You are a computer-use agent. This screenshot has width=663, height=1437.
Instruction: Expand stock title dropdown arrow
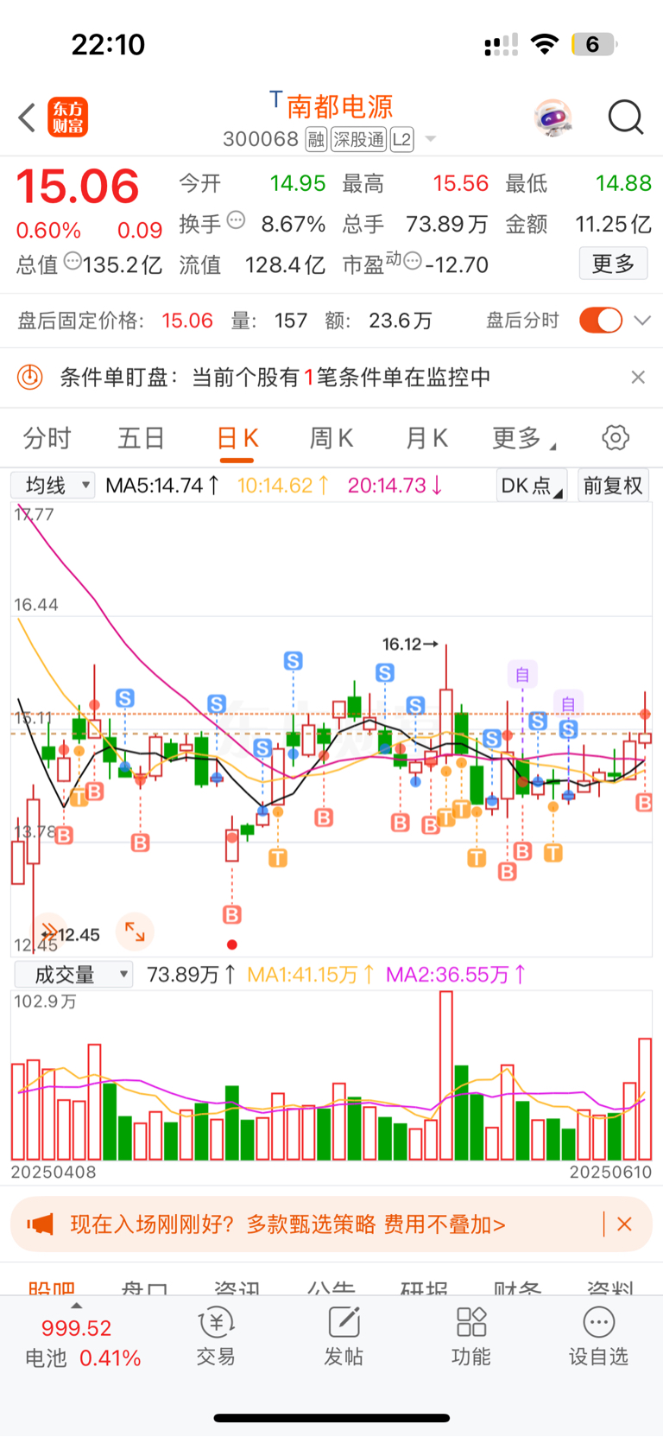(x=430, y=139)
